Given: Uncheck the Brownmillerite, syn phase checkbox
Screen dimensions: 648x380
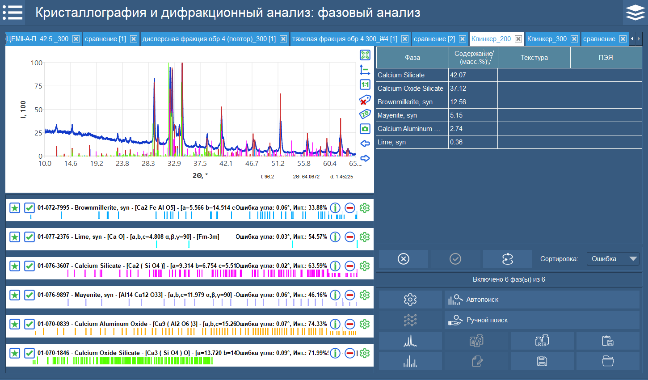Looking at the screenshot, I should point(29,208).
